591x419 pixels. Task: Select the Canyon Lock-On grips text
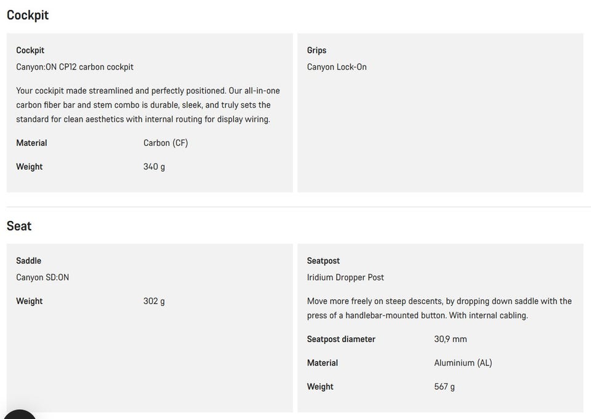click(337, 67)
